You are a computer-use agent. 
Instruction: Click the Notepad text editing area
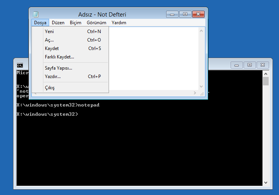[x=154, y=58]
